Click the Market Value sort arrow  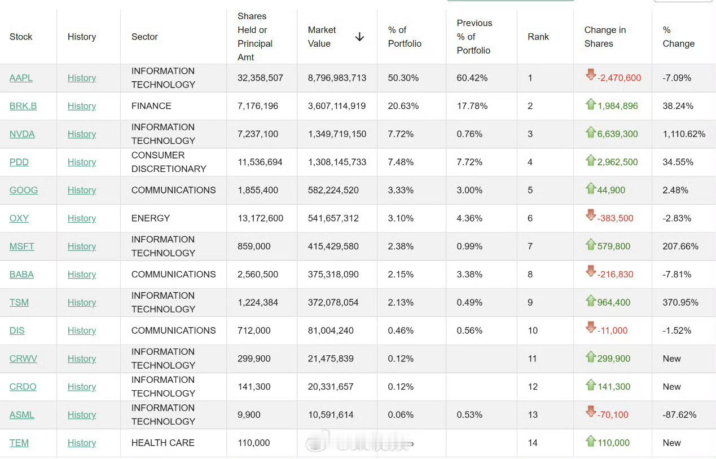359,37
